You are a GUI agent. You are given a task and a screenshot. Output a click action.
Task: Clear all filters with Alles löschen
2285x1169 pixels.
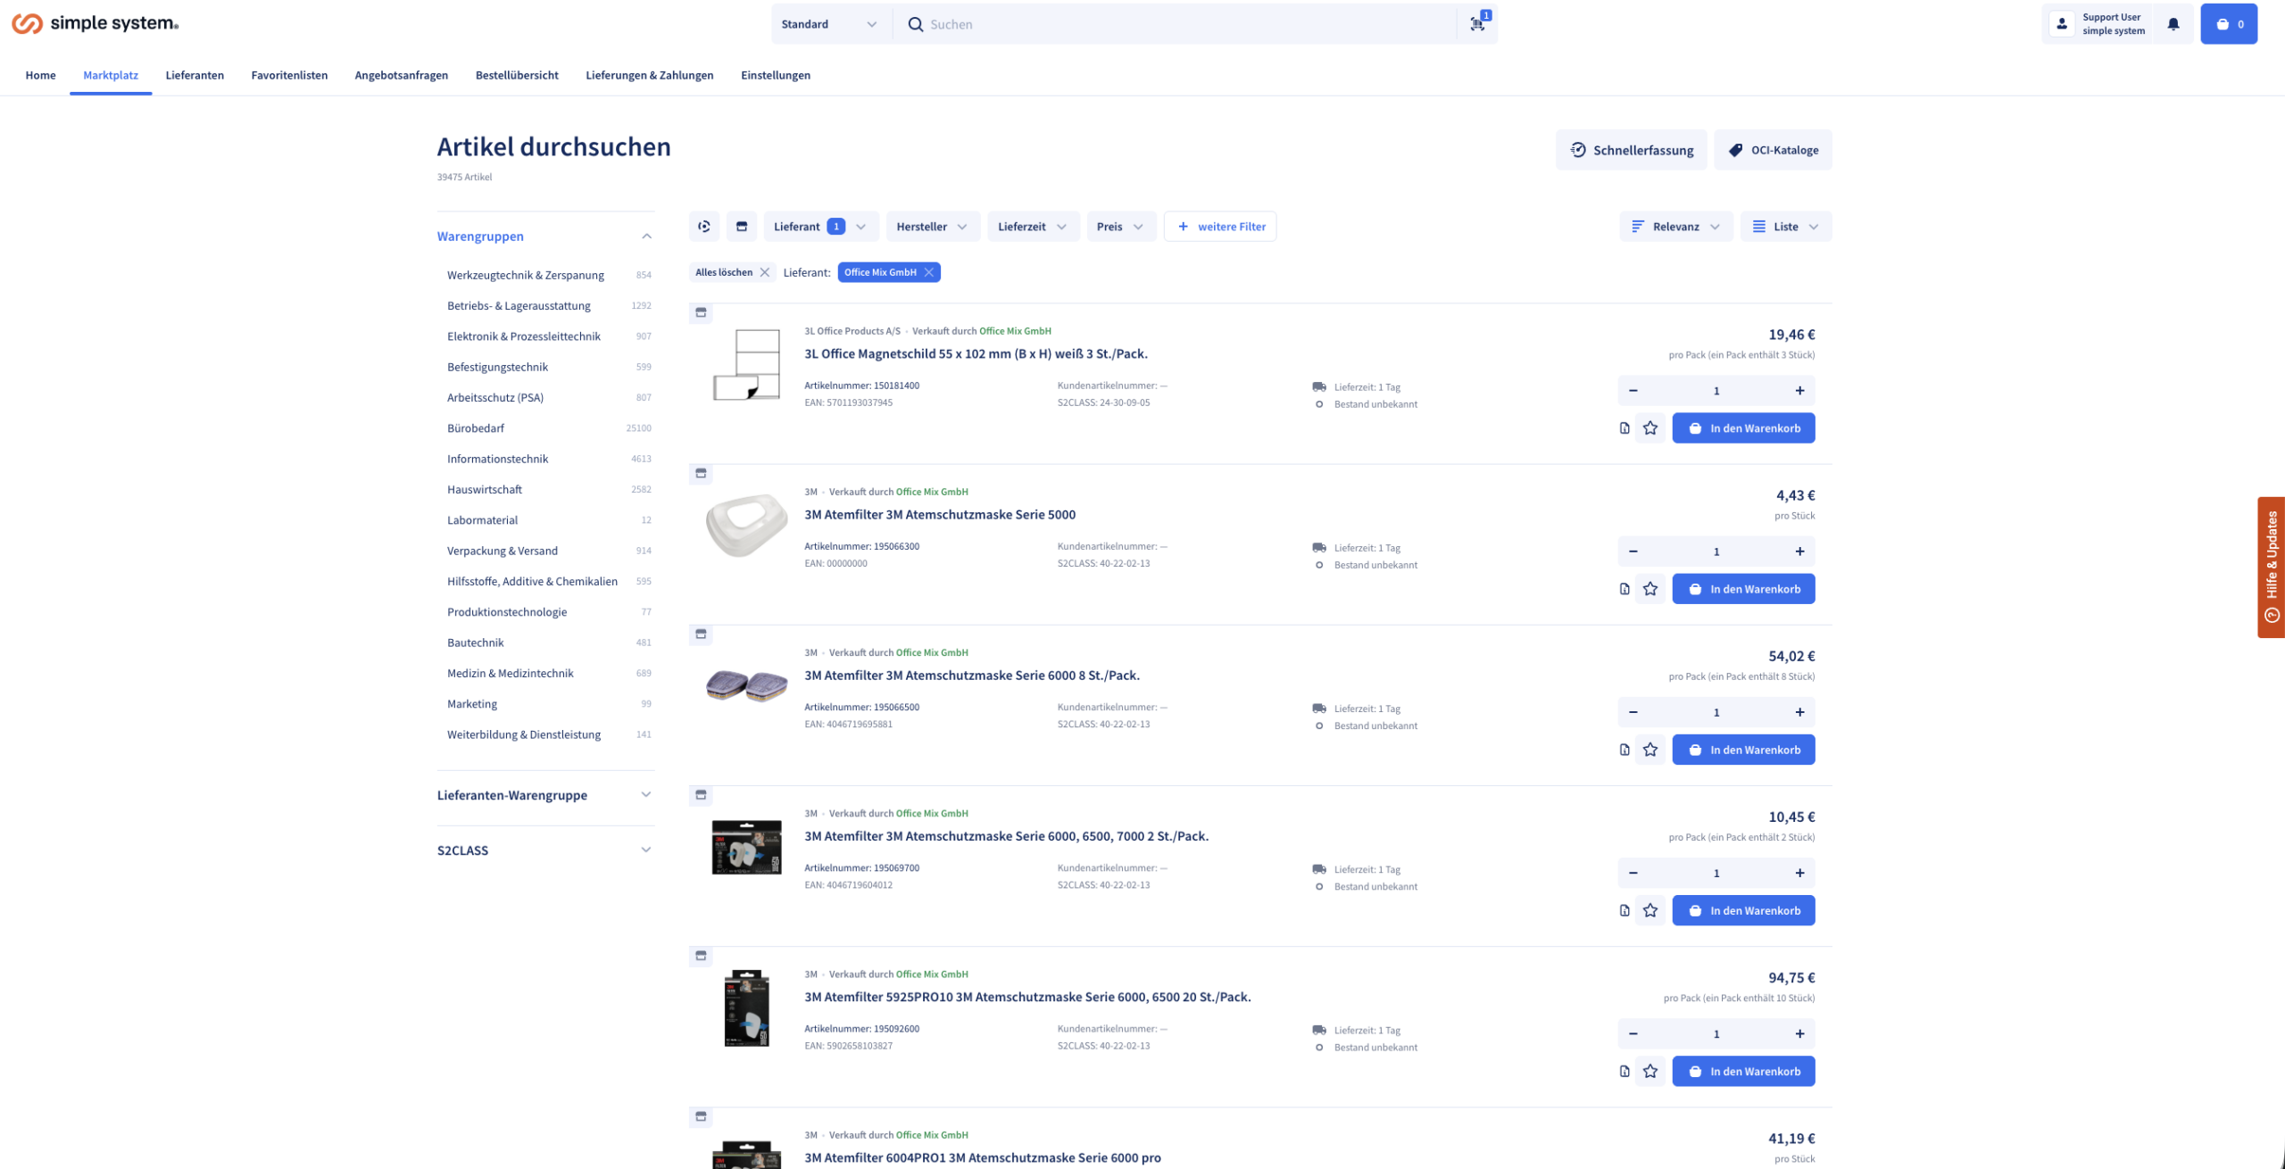pos(732,273)
